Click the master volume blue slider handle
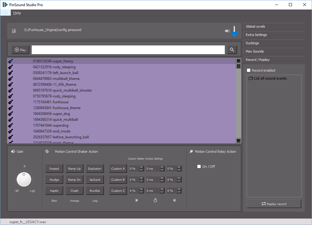This screenshot has height=225, width=312. 234,34
